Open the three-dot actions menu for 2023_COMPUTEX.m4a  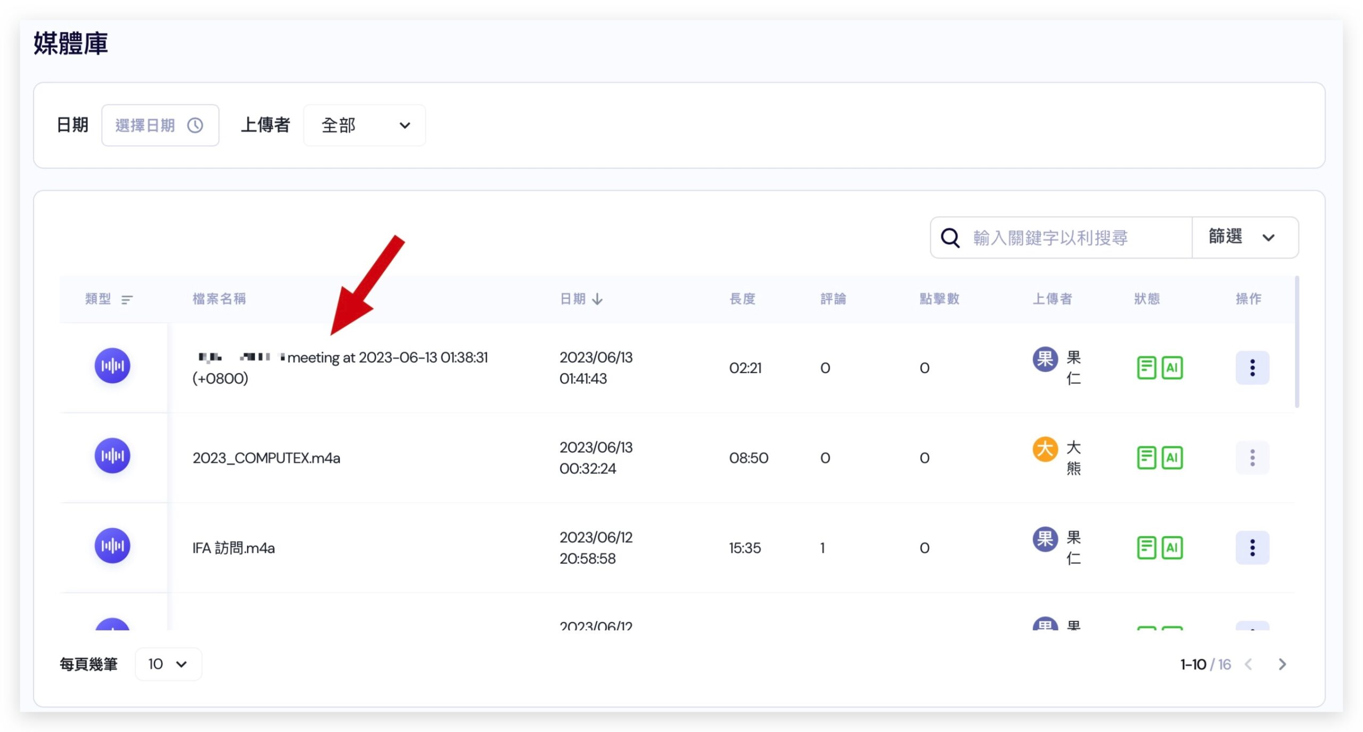(1252, 457)
